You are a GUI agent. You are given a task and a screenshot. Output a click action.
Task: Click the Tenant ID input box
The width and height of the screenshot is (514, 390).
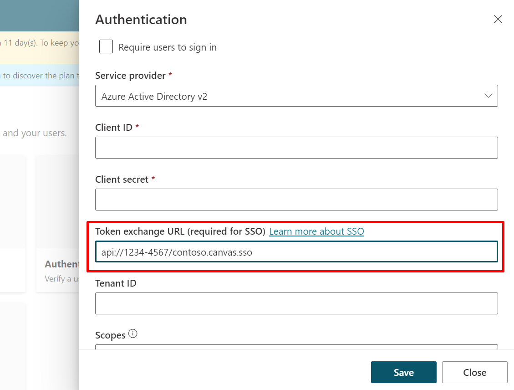(x=296, y=303)
